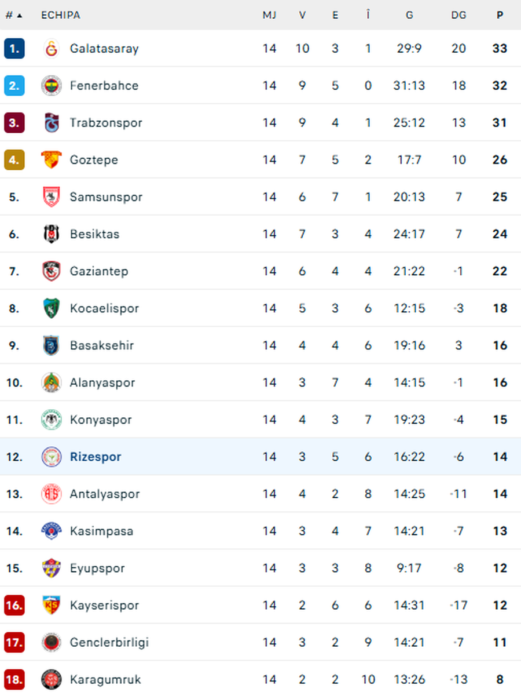Open the Trabzonspor crest icon
Screen dimensions: 521x696
click(x=51, y=123)
